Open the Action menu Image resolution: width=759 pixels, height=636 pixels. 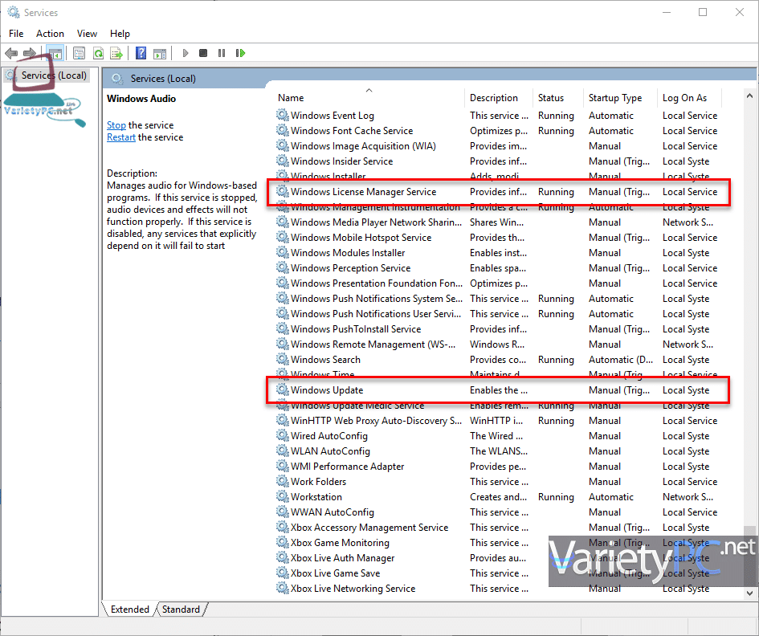pyautogui.click(x=50, y=34)
